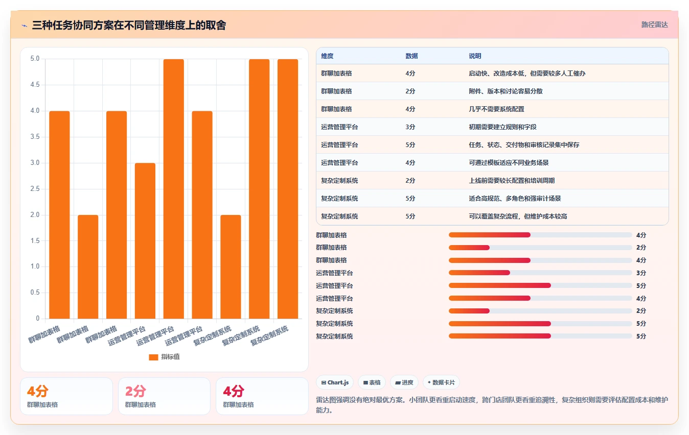The height and width of the screenshot is (435, 689).
Task: Click the 维度 column header
Action: pos(327,56)
